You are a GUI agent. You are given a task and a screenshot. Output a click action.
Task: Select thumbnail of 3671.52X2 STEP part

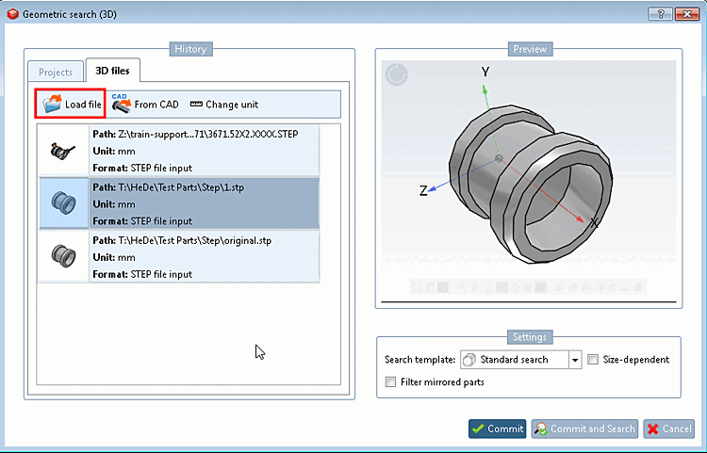(62, 151)
